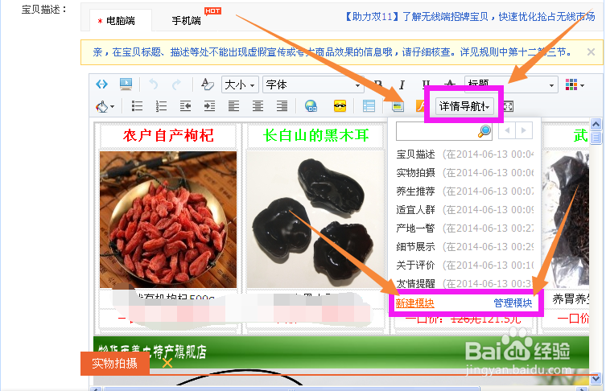The height and width of the screenshot is (391, 606).
Task: Click the goji berry product image
Action: coord(168,220)
